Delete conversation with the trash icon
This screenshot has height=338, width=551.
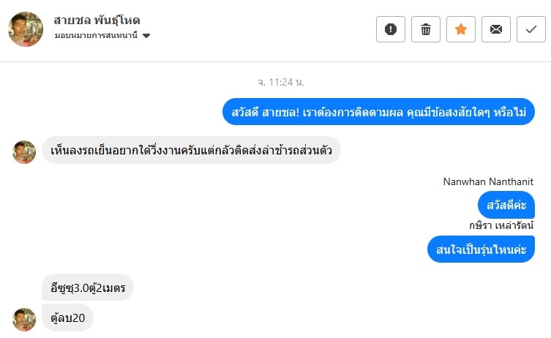pyautogui.click(x=425, y=29)
